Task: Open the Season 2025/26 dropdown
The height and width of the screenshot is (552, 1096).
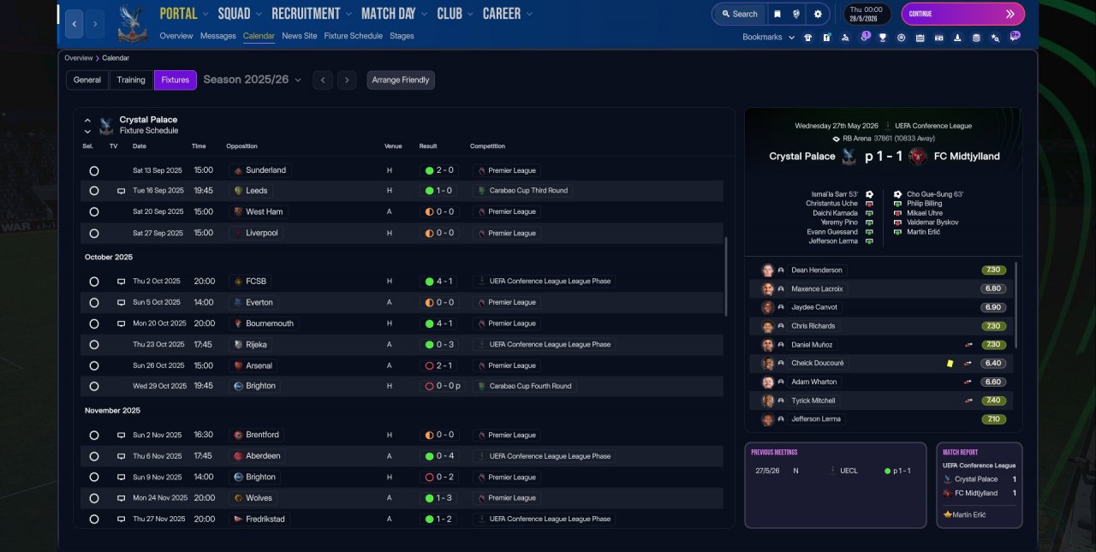Action: pos(253,80)
